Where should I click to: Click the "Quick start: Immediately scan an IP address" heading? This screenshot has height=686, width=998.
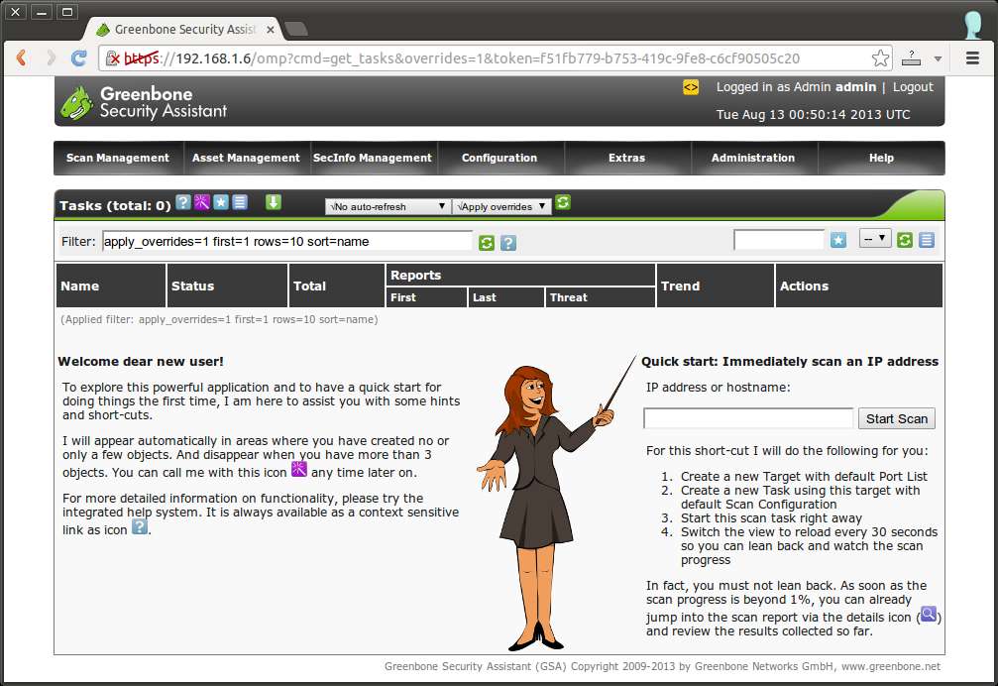tap(790, 362)
